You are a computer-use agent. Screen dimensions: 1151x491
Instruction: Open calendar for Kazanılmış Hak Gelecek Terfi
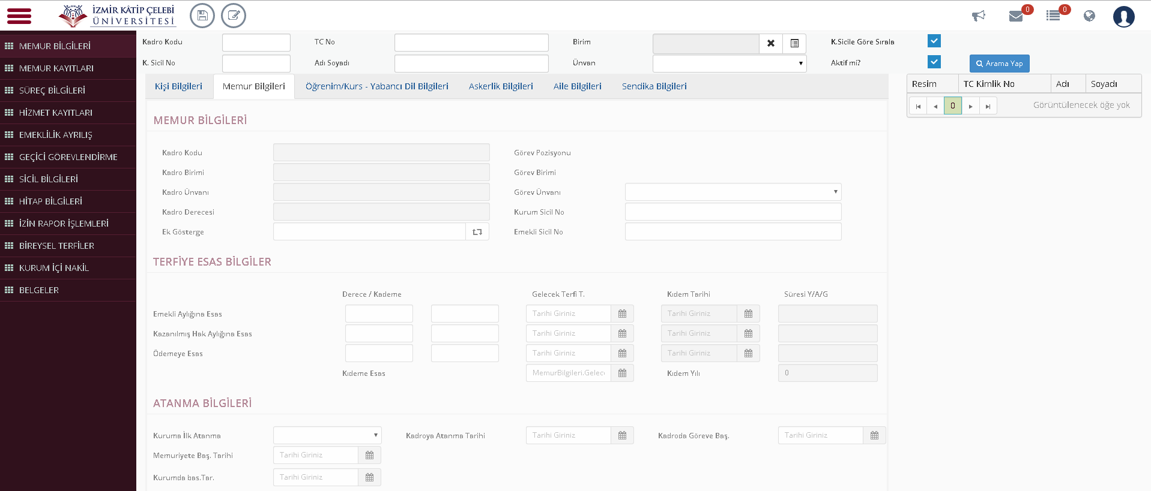[622, 333]
